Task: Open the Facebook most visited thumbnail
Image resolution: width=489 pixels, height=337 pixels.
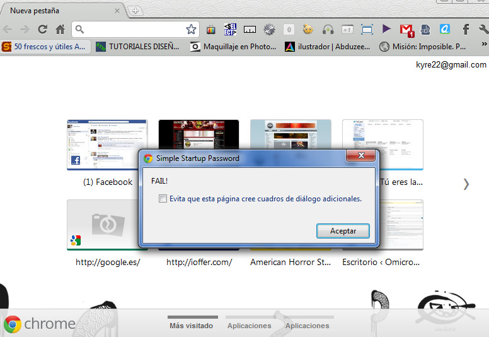Action: pyautogui.click(x=107, y=145)
